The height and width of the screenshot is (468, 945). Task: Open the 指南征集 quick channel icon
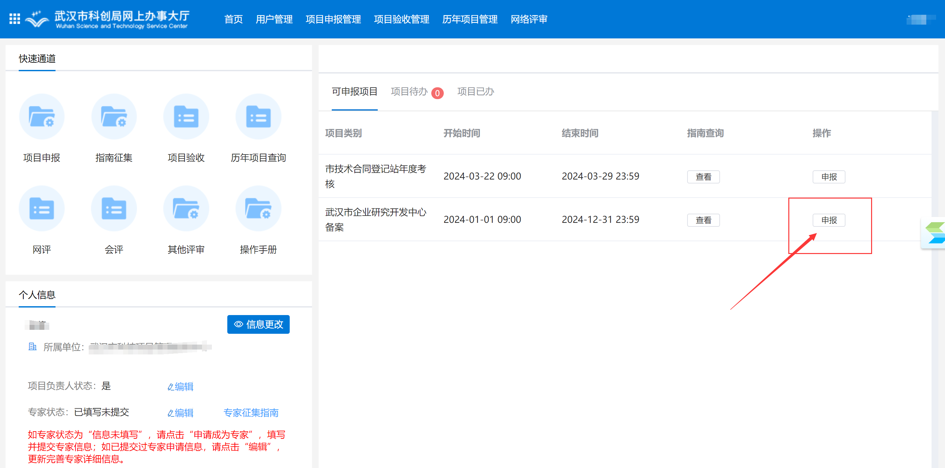point(114,117)
